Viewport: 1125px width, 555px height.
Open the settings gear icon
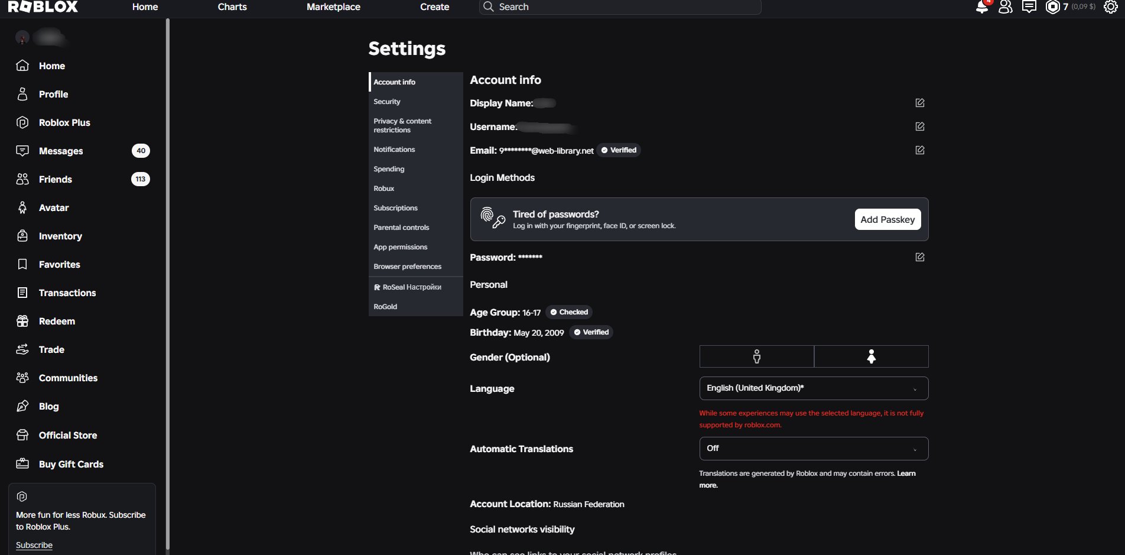pyautogui.click(x=1111, y=7)
